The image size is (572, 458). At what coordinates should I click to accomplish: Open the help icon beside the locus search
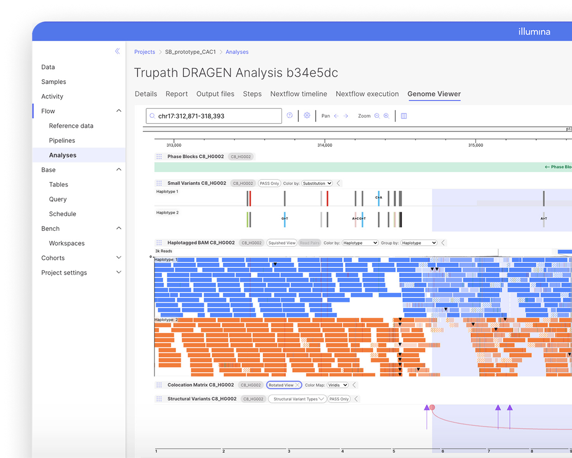(290, 115)
